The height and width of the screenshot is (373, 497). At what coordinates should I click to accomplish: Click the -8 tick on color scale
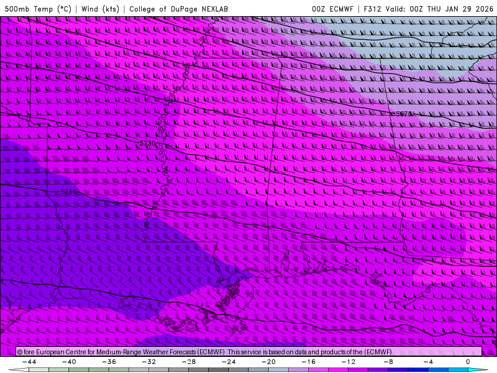click(389, 362)
